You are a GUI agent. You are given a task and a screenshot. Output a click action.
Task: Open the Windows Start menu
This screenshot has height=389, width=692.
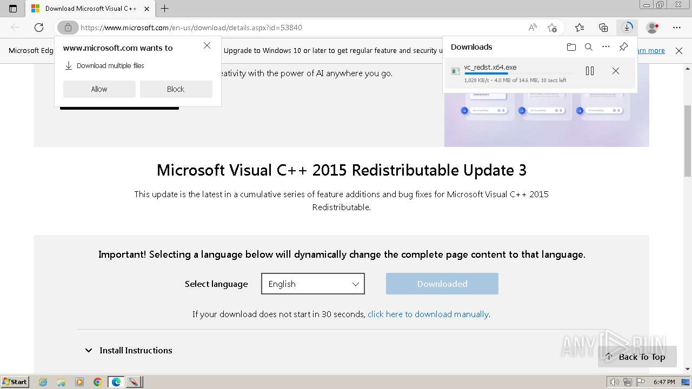pyautogui.click(x=15, y=382)
